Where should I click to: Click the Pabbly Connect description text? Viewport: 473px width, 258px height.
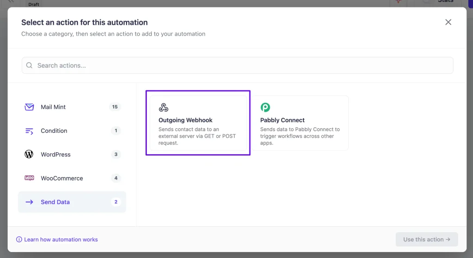(x=300, y=136)
